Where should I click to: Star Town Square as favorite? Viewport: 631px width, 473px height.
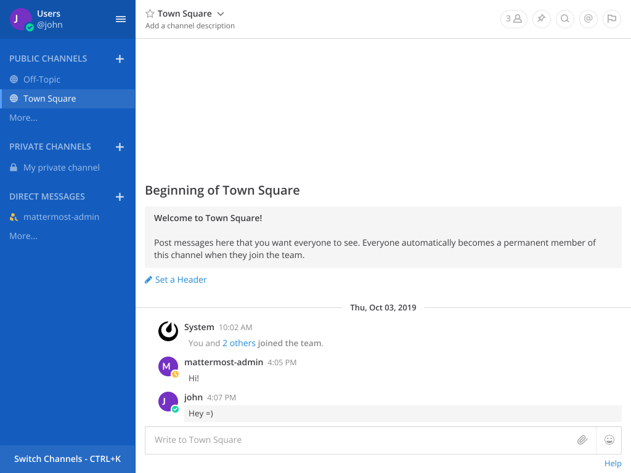[150, 14]
